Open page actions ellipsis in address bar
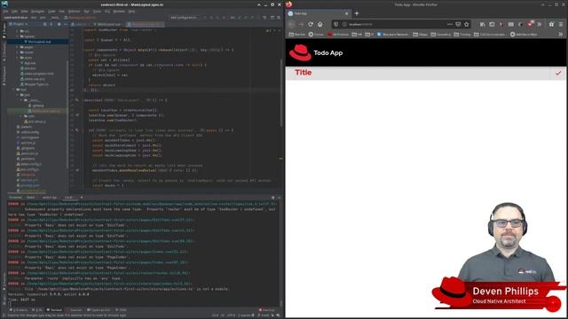Image resolution: width=568 pixels, height=319 pixels. 450,24
